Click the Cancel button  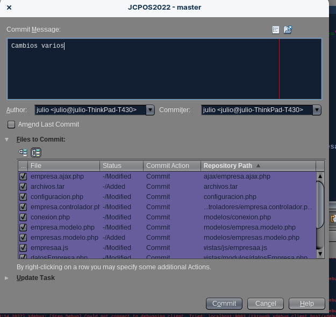(x=266, y=304)
